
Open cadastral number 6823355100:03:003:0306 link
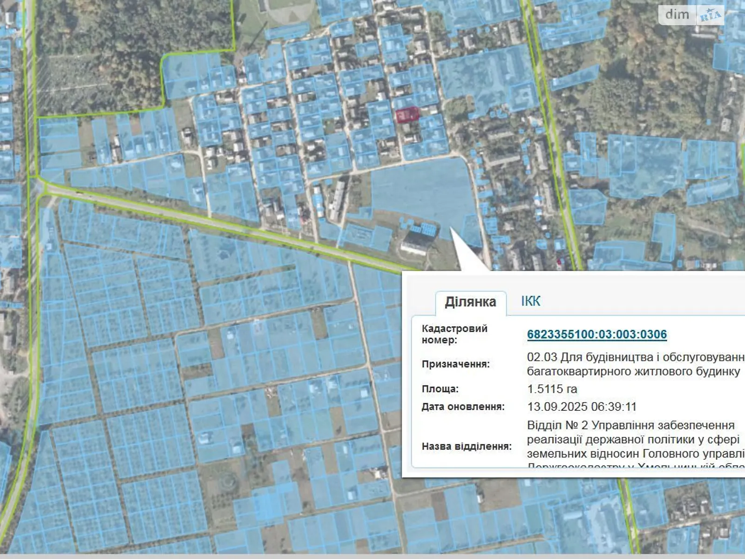(596, 334)
